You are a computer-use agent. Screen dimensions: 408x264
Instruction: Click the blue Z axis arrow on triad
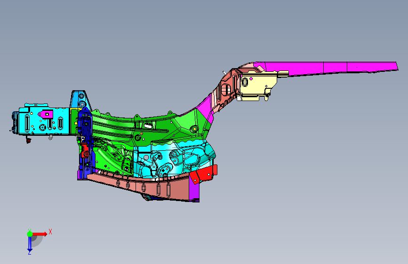point(30,244)
